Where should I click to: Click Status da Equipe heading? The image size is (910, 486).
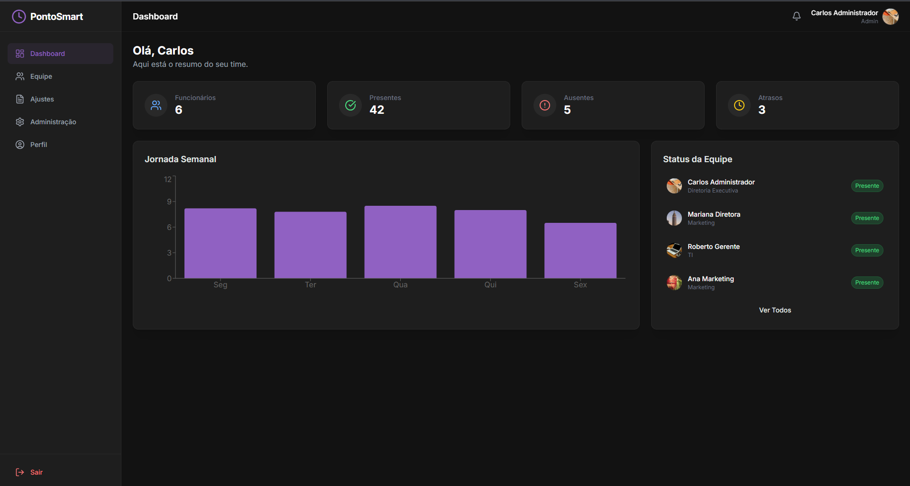[x=698, y=159]
